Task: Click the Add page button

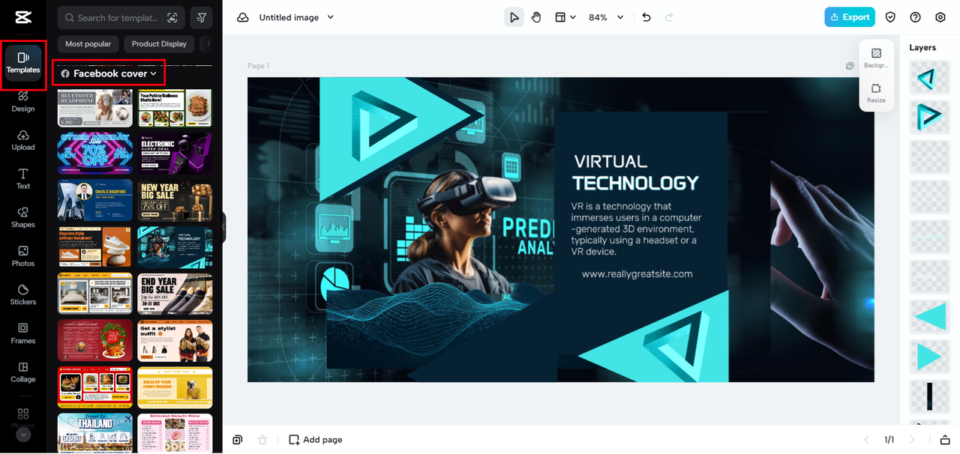Action: coord(316,440)
